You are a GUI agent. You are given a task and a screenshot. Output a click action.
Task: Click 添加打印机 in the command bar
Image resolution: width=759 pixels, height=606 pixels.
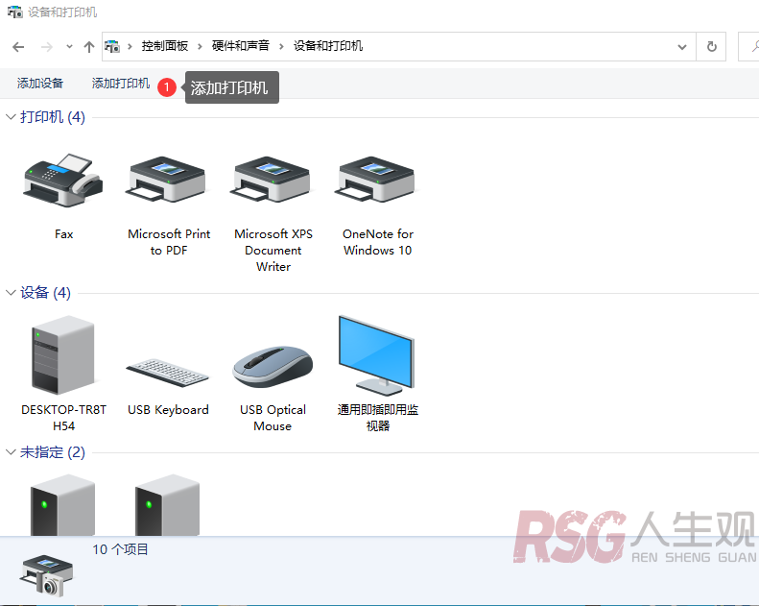pos(121,84)
